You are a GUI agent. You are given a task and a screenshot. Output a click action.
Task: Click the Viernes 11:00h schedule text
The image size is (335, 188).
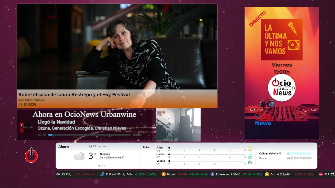point(282,68)
